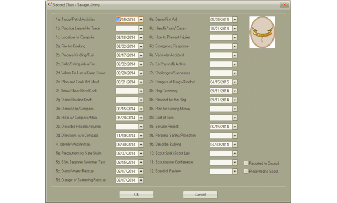Screen dimensions: 337x203
Task: Click the 05/05/2015 date field for 6a Demo First Aid
Action: point(221,20)
